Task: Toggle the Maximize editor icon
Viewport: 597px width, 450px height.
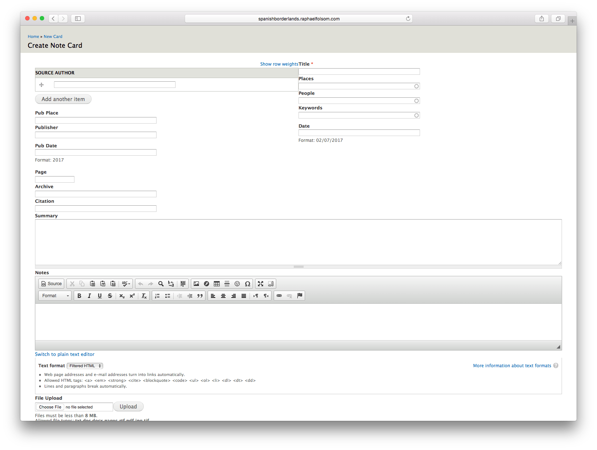Action: [x=261, y=284]
